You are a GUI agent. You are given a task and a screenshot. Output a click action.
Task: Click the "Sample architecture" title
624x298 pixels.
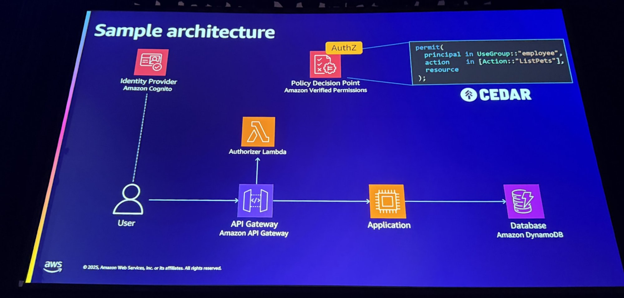[x=184, y=31]
